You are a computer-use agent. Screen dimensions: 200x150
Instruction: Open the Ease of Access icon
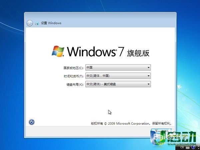click(x=32, y=122)
